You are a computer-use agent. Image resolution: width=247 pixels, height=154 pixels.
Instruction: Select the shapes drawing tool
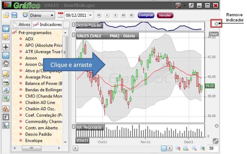pos(6,109)
